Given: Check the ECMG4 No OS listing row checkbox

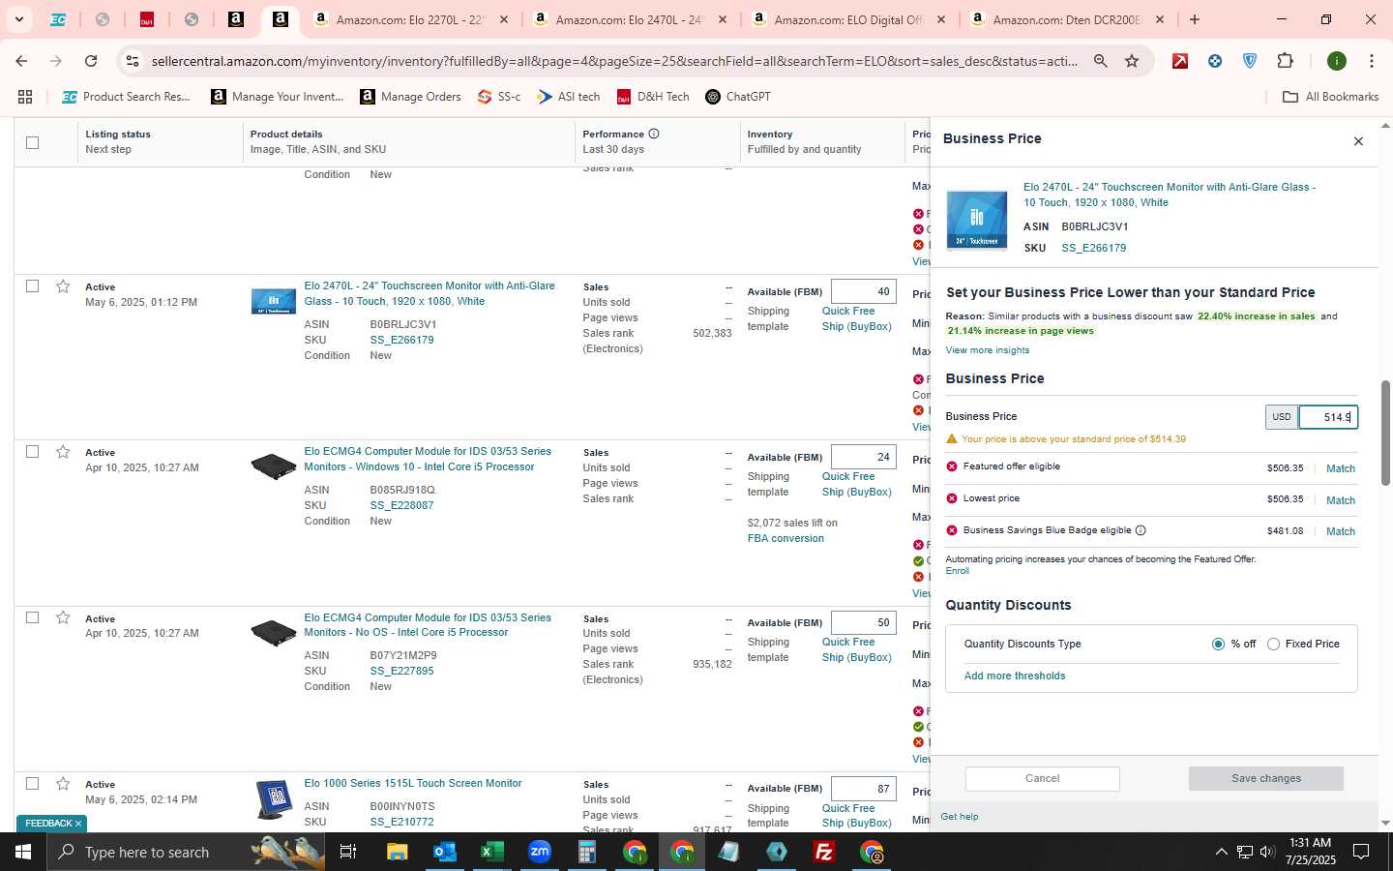Looking at the screenshot, I should [x=32, y=617].
